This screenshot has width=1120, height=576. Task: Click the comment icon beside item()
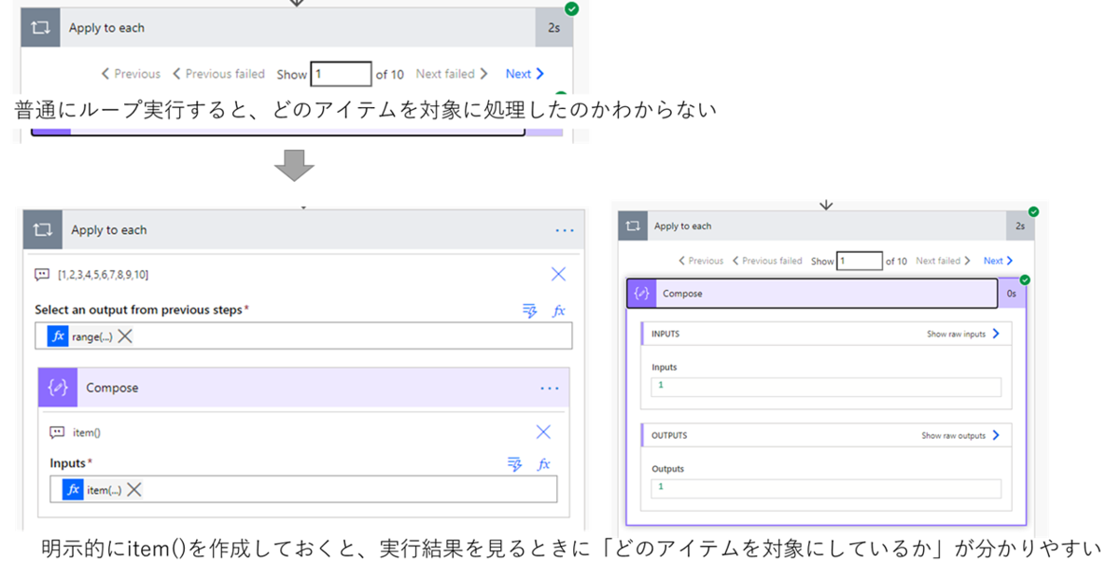pos(57,432)
